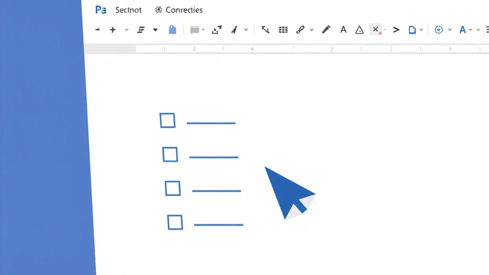Click the warning triangle icon
Image resolution: width=489 pixels, height=275 pixels.
[x=359, y=29]
